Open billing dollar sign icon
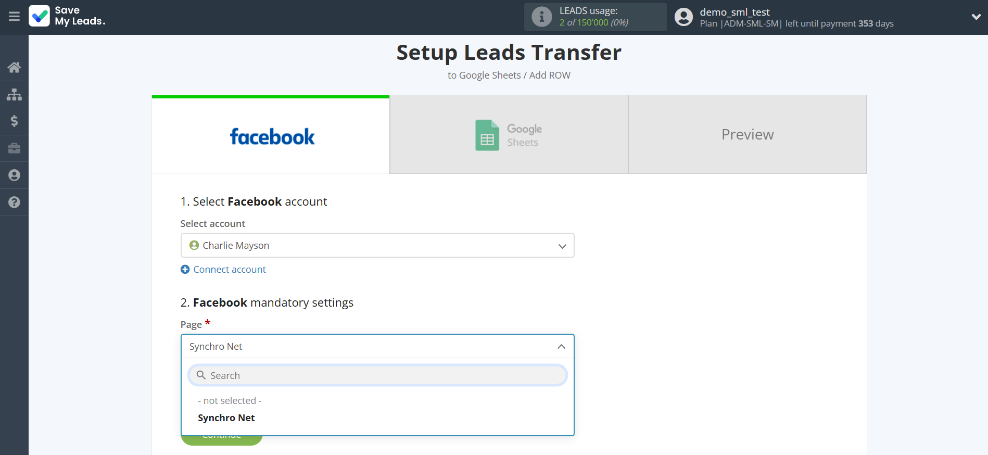988x455 pixels. [14, 121]
